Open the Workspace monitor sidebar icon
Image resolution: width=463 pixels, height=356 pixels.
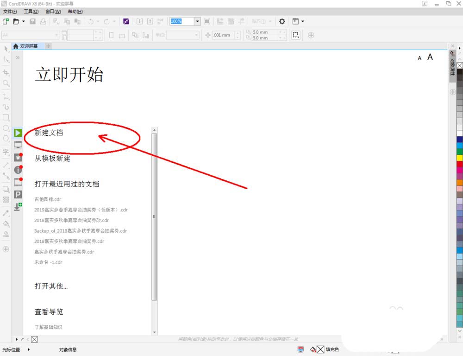[18, 145]
